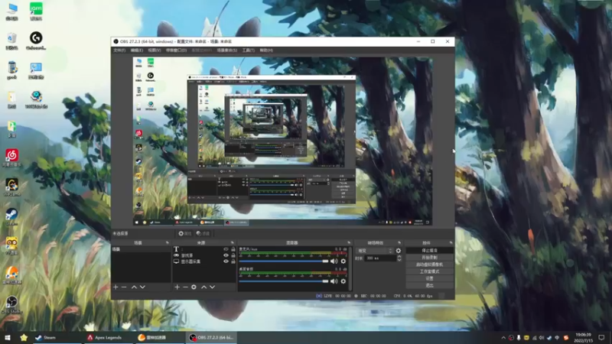Open the iQIYI desktop icon
This screenshot has height=344, width=612.
tap(36, 11)
